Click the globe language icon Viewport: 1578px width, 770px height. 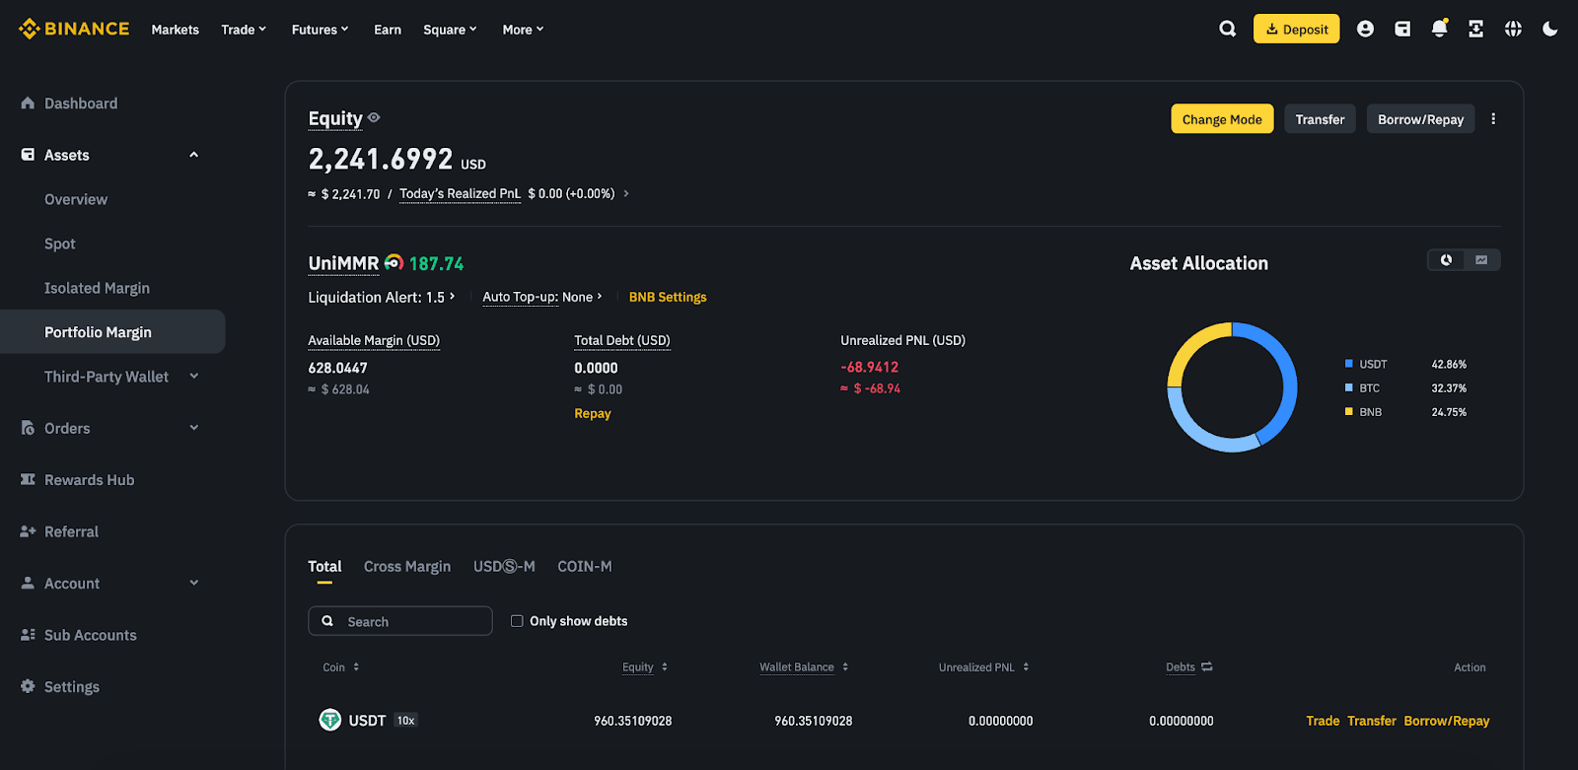point(1513,29)
